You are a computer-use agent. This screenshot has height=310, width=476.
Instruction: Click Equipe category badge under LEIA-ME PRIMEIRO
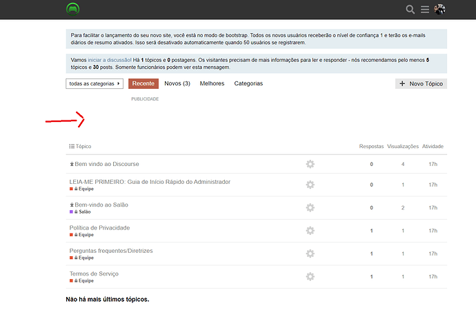point(81,189)
